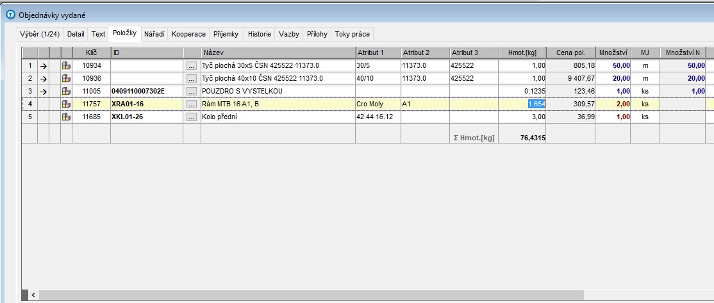Click the ellipsis button for POUZDRO S VYSTELKOU

[192, 92]
